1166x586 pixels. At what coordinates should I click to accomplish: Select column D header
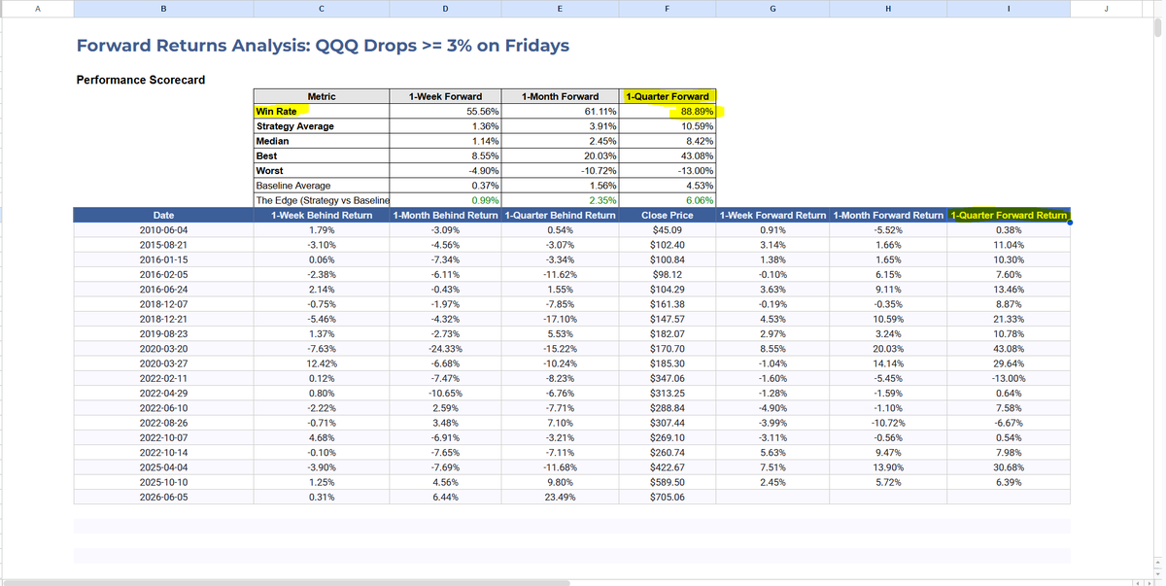tap(445, 9)
